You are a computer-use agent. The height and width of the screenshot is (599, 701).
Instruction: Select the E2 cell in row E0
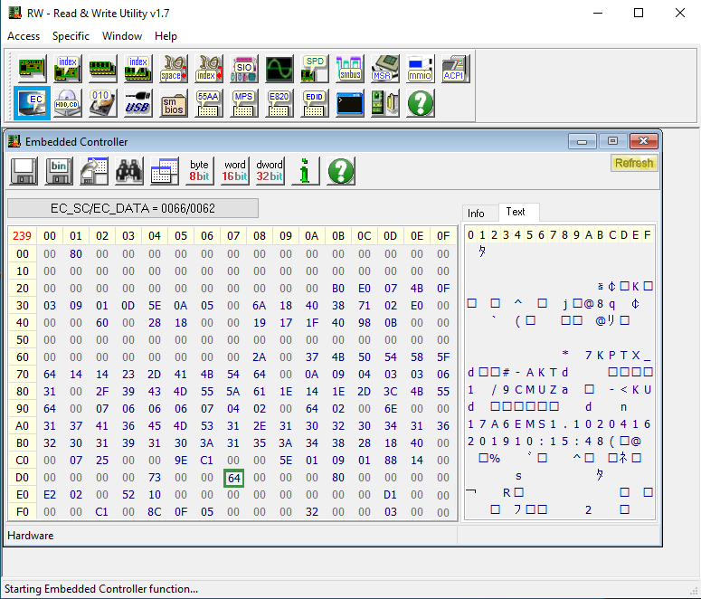[50, 495]
